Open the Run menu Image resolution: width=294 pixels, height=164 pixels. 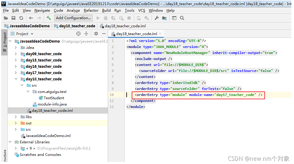118,10
